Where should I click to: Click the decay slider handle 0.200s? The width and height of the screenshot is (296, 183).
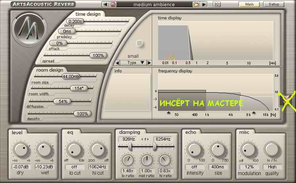click(75, 21)
